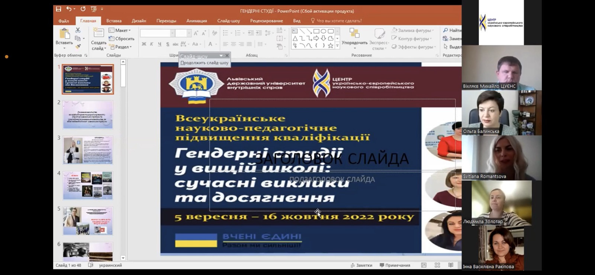The width and height of the screenshot is (595, 275).
Task: Open Эффекты фигуры shape effects dropdown
Action: point(414,47)
